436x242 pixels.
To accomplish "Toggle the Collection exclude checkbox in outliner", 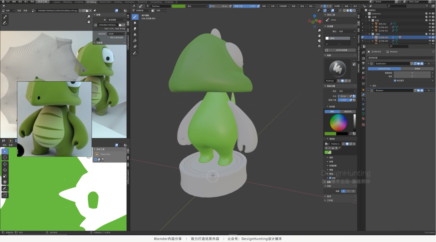I will coord(427,14).
